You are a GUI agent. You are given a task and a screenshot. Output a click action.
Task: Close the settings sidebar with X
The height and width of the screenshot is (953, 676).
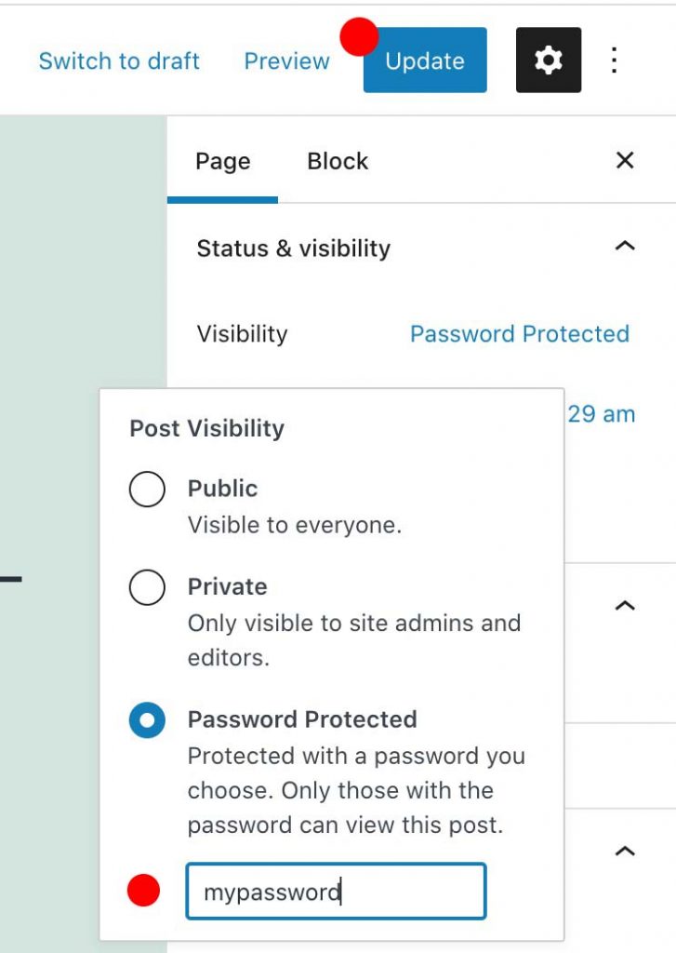625,160
